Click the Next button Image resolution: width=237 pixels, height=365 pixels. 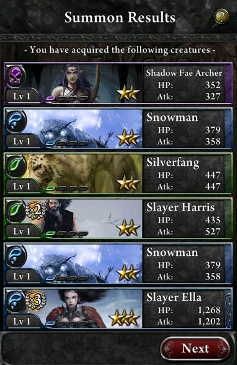[195, 349]
